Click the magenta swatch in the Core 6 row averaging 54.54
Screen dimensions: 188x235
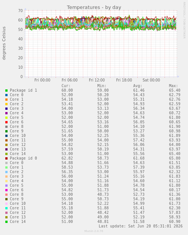click(6, 190)
